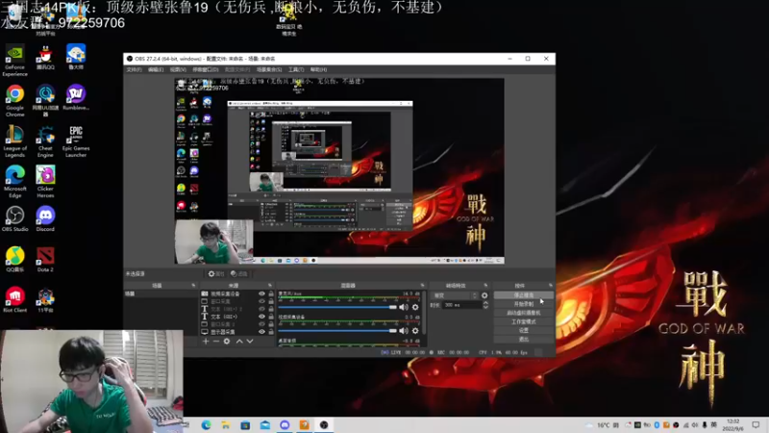Image resolution: width=769 pixels, height=433 pixels.
Task: Toggle visibility of the Text (GDI+) 2 source
Action: point(261,309)
